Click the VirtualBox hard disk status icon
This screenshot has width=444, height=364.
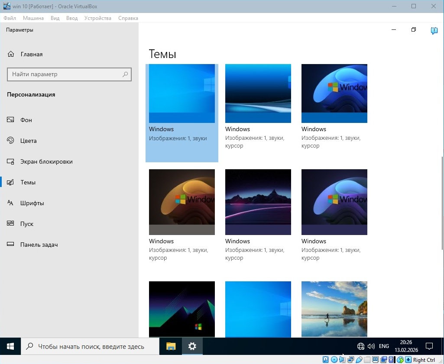tap(326, 360)
